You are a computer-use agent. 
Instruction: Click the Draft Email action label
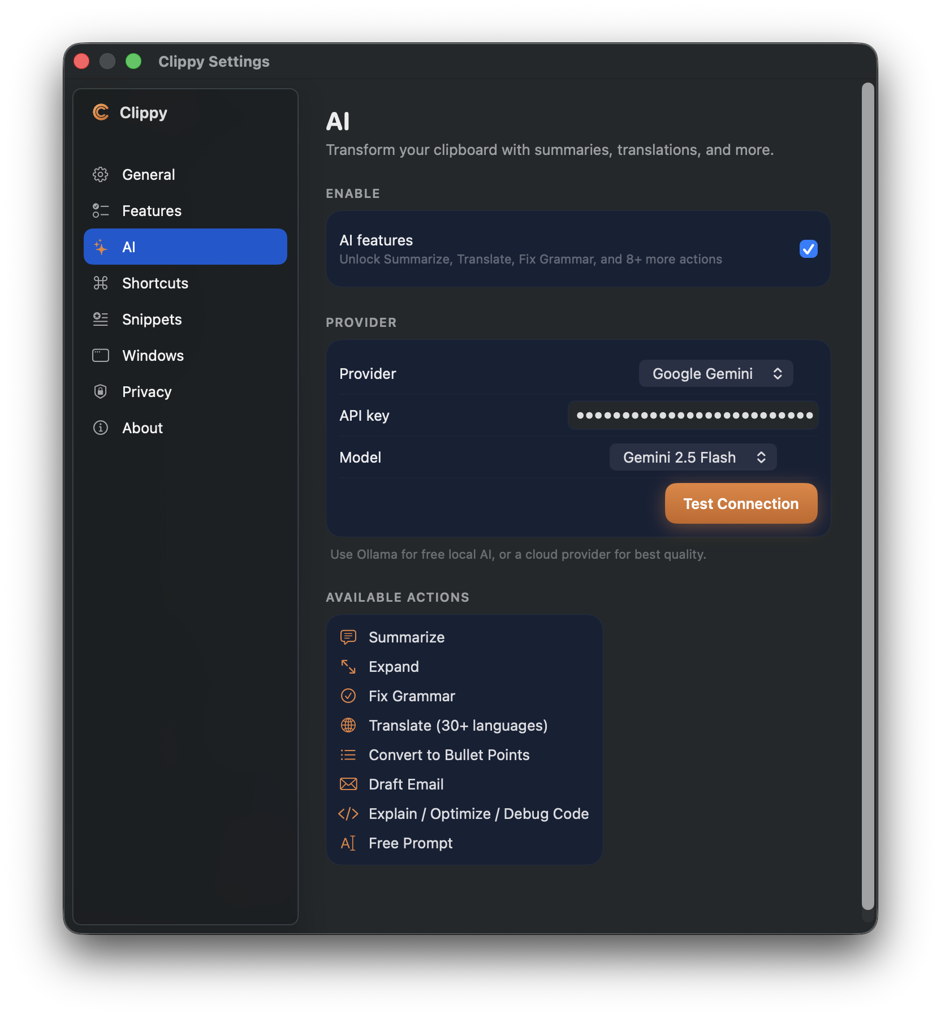[406, 784]
